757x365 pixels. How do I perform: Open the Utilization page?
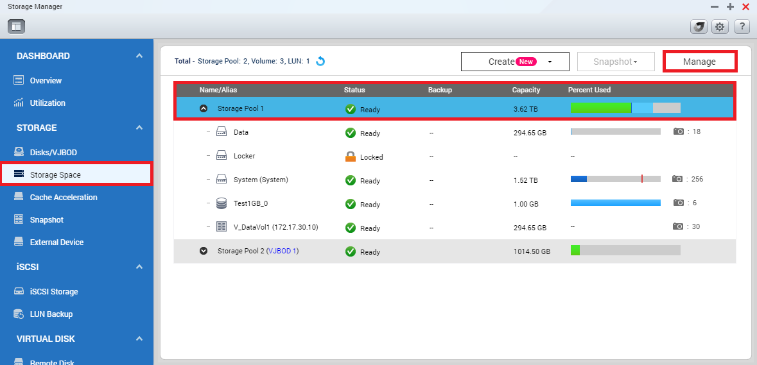(x=48, y=103)
